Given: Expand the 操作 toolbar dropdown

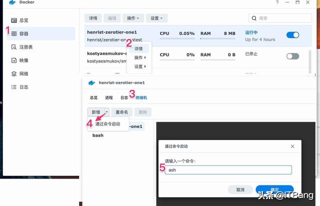Looking at the screenshot, I should coord(133,18).
